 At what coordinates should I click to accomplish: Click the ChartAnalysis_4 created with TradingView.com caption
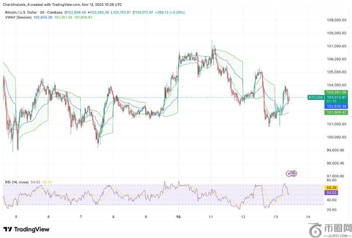(x=61, y=4)
